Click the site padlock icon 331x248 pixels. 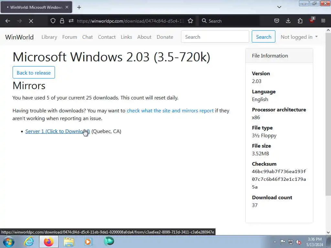[62, 21]
